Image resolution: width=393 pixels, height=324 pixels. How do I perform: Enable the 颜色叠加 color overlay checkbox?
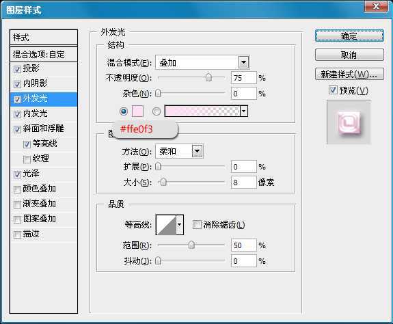pyautogui.click(x=17, y=189)
